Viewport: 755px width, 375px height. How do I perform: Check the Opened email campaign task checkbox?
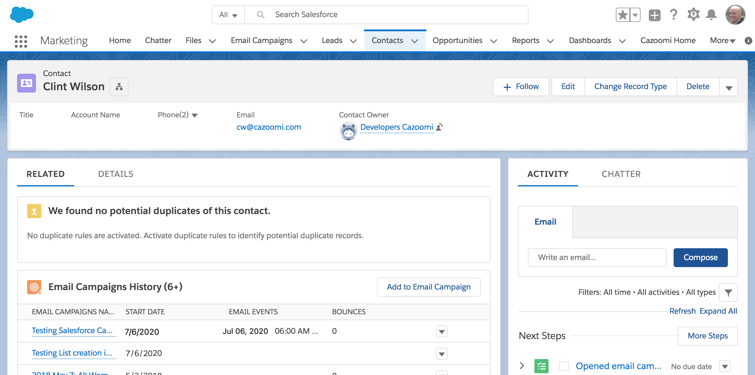click(564, 366)
